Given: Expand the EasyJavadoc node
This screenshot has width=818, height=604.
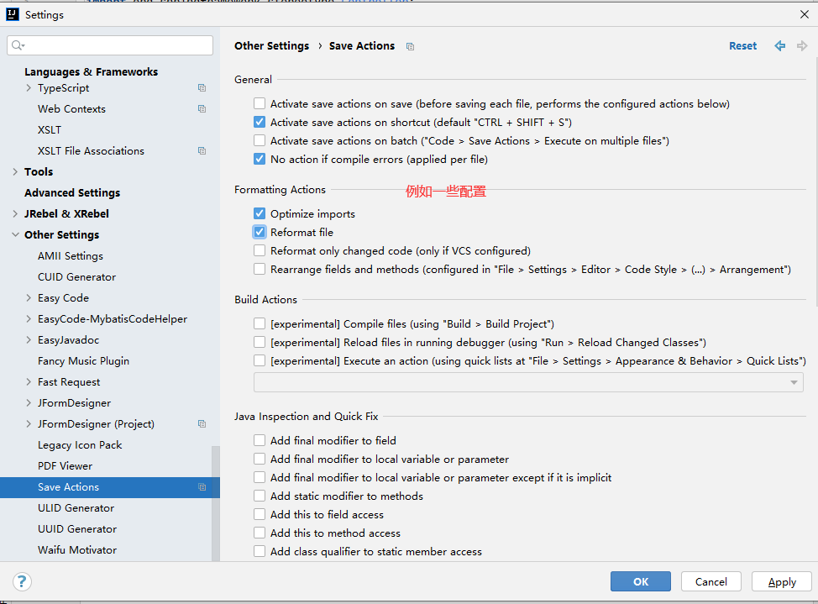Looking at the screenshot, I should [29, 340].
